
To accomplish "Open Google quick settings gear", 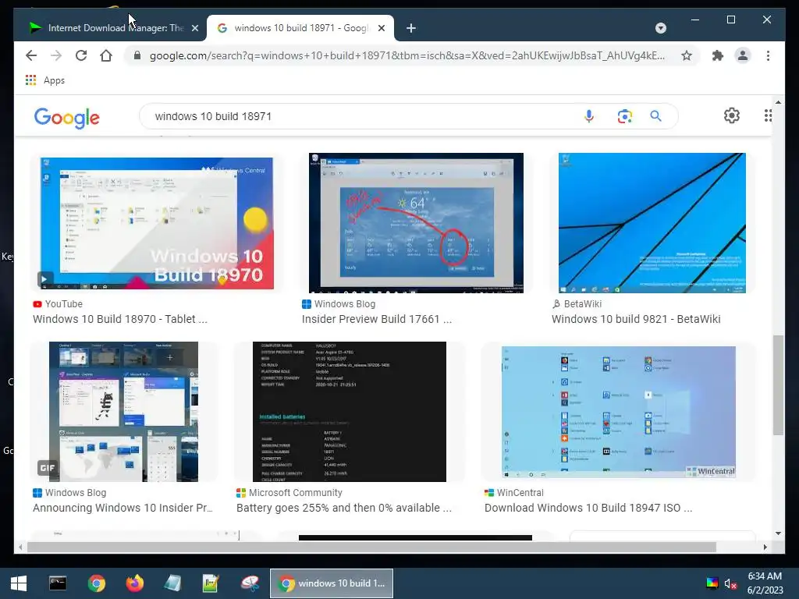I will 732,115.
